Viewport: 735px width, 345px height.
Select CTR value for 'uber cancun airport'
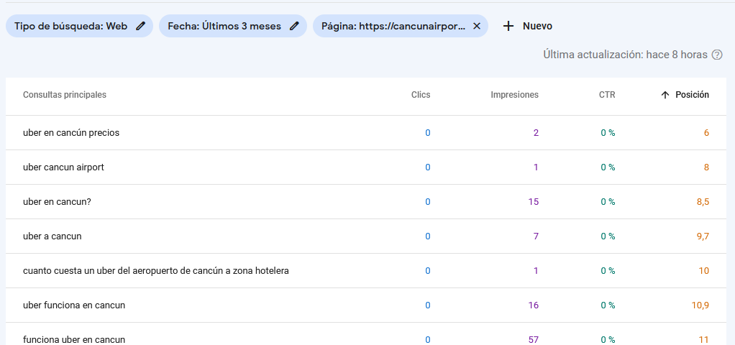pyautogui.click(x=608, y=167)
